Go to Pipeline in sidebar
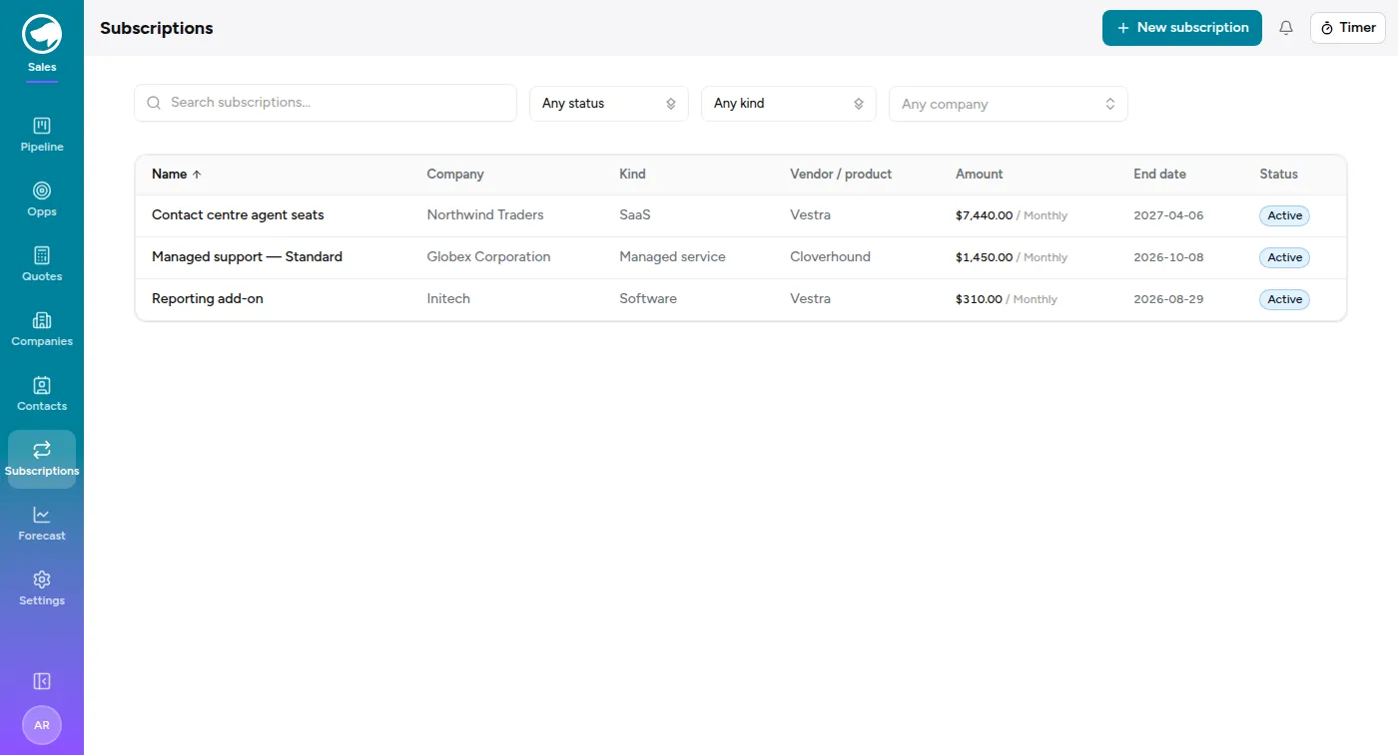Screen dimensions: 1398x755 click(x=42, y=135)
